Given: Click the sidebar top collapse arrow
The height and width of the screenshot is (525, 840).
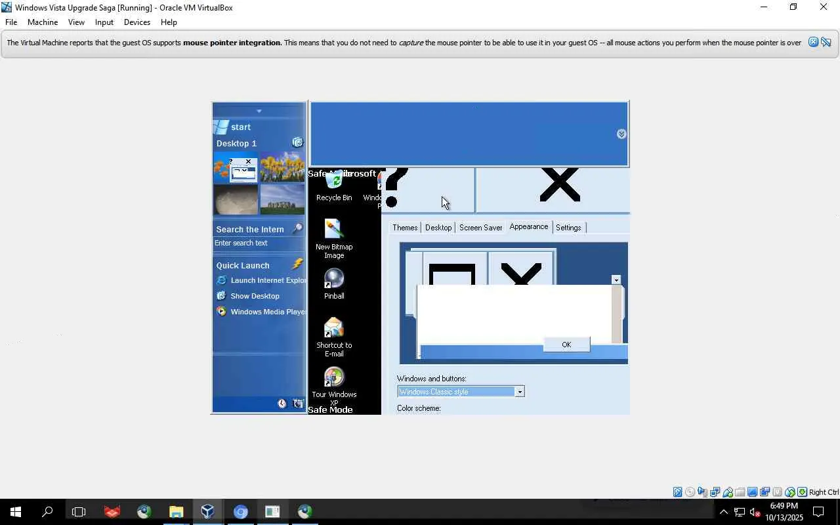Looking at the screenshot, I should [x=259, y=111].
